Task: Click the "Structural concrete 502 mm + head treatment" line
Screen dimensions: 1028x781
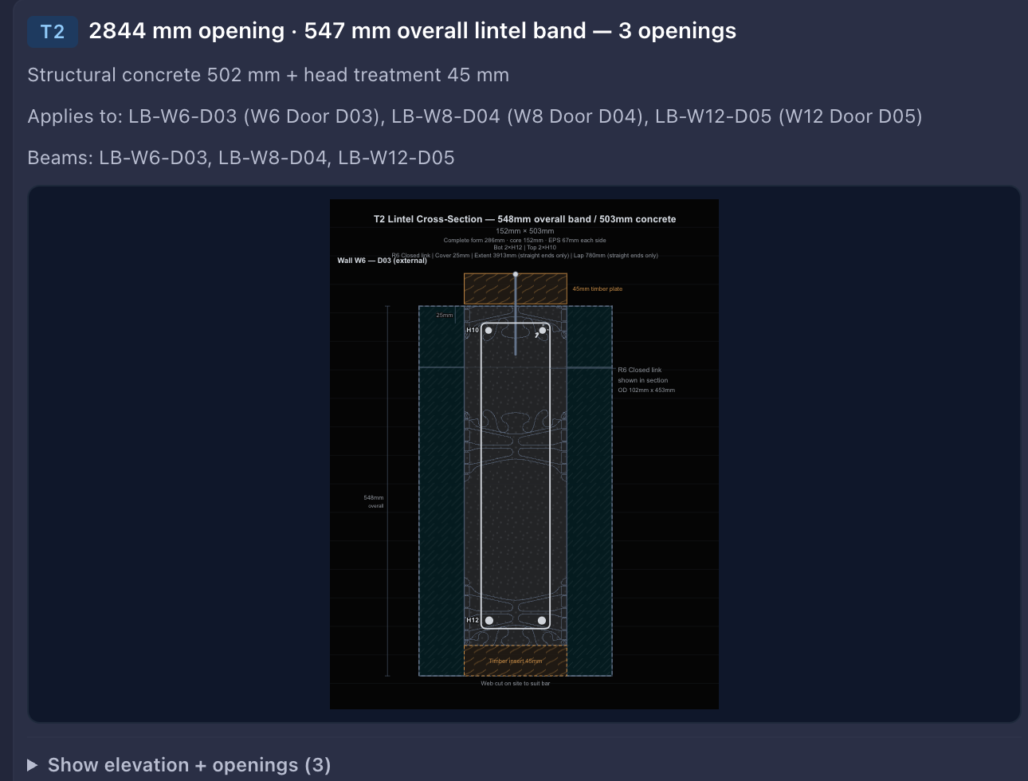Action: [x=268, y=75]
